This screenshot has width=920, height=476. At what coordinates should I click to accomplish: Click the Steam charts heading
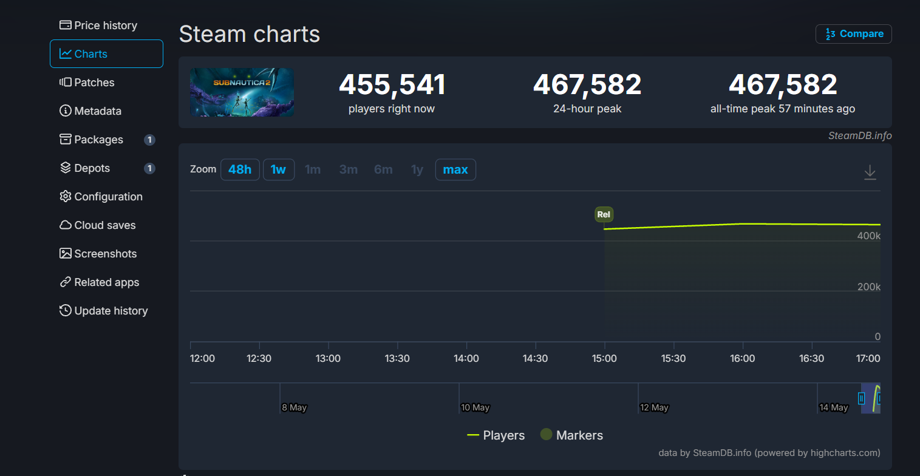(250, 34)
